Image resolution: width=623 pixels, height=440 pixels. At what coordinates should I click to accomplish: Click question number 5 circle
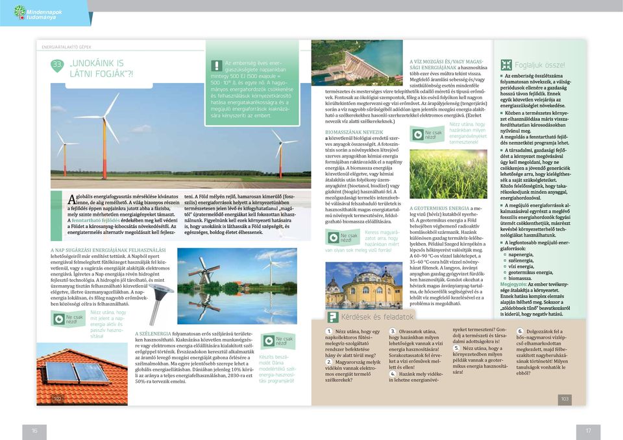456,348
